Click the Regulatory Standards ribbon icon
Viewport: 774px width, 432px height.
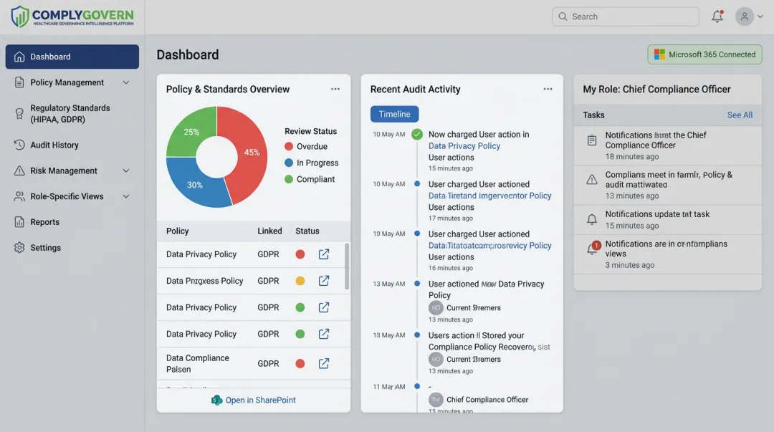click(x=19, y=114)
